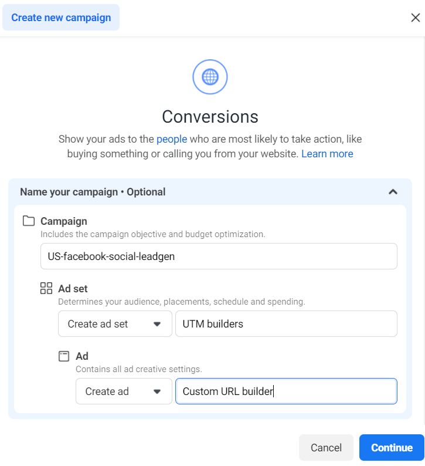
Task: Collapse the Name your campaign section
Action: click(x=393, y=192)
